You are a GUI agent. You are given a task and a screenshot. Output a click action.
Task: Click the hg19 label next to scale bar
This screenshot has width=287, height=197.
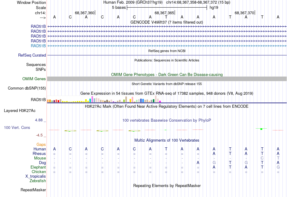[x=214, y=8]
